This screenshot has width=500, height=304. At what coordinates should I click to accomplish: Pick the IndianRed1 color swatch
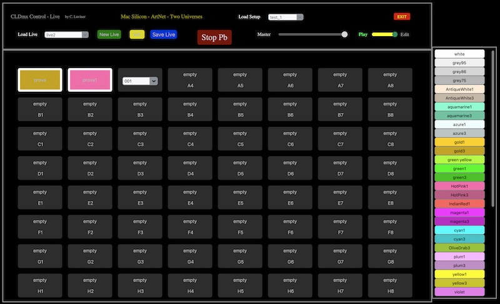coord(459,203)
